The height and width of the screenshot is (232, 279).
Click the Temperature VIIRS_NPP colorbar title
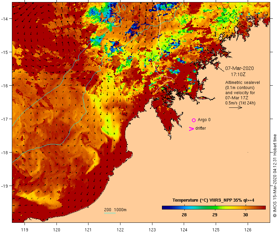pos(213,200)
